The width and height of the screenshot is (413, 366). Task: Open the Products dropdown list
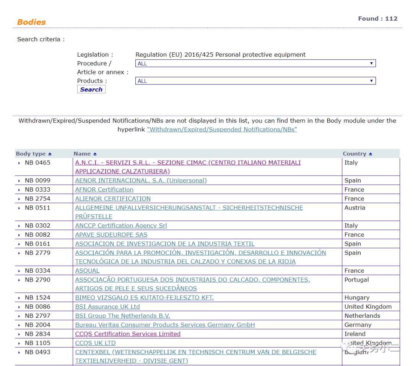(255, 81)
